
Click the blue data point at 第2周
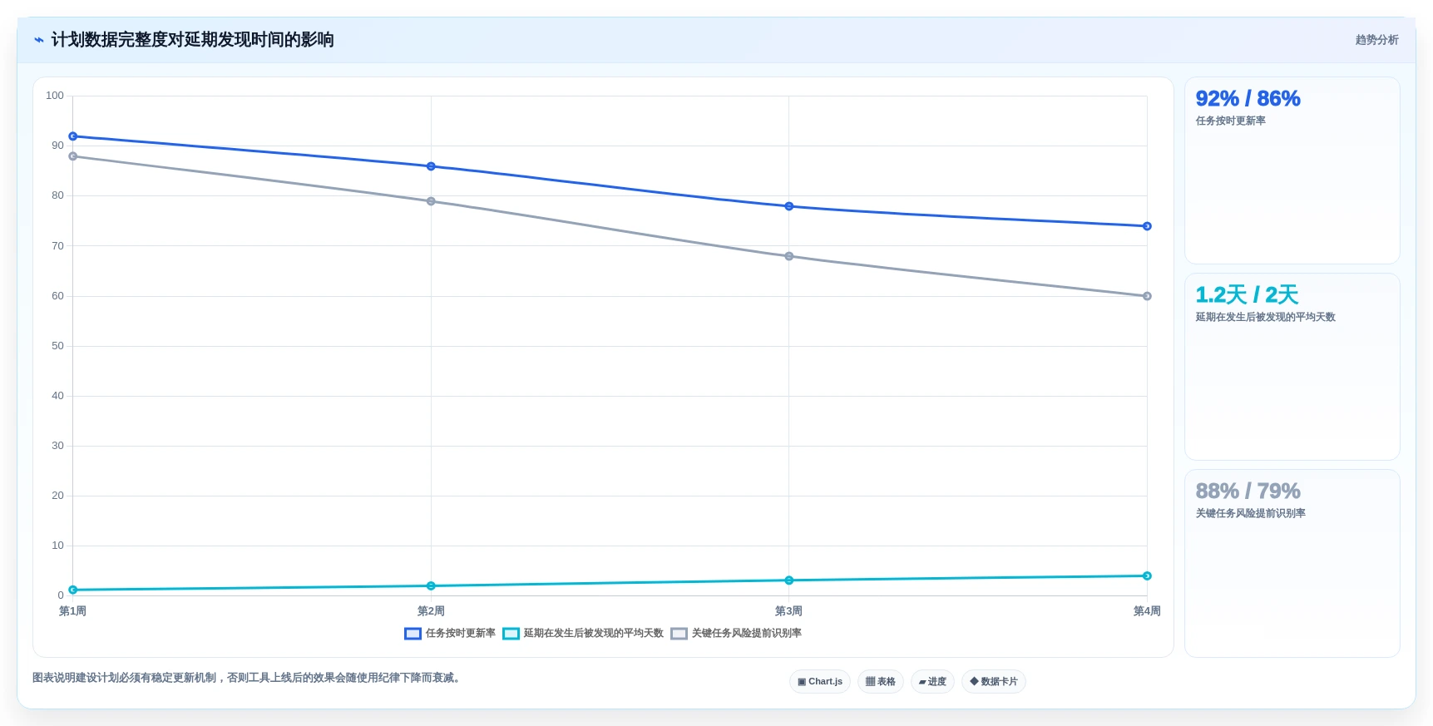(431, 166)
